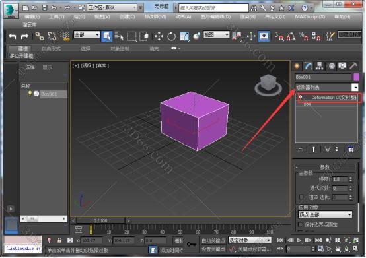366x258 pixels.
Task: Open the 全部 selection filter dropdown
Action: [87, 35]
